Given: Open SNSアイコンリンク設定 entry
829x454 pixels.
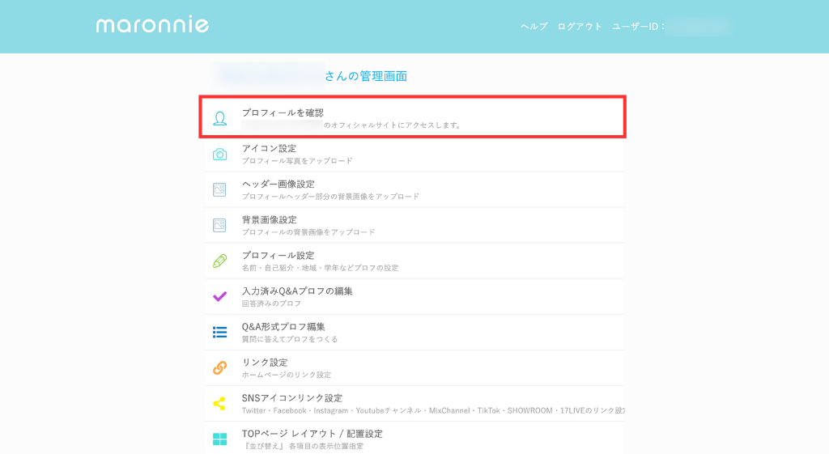Looking at the screenshot, I should click(x=414, y=404).
